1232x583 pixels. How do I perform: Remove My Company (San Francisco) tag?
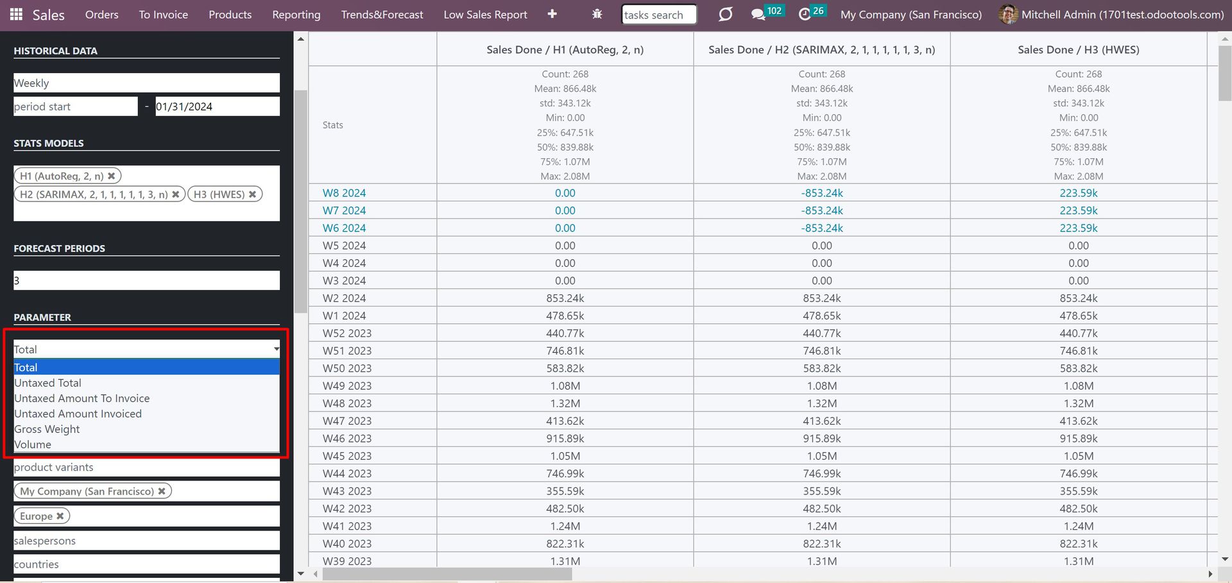162,491
